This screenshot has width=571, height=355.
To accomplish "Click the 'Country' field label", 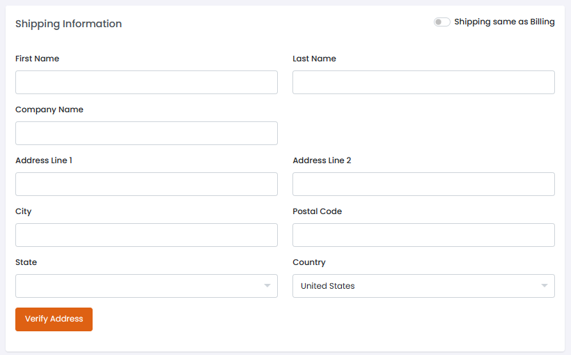I will (x=308, y=262).
